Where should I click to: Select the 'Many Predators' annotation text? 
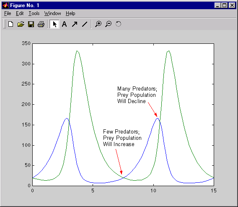[x=137, y=95]
